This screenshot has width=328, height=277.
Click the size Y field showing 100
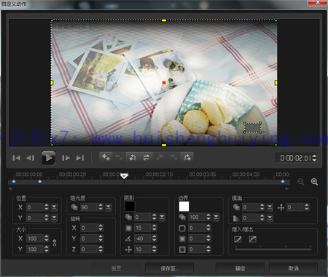(x=35, y=249)
